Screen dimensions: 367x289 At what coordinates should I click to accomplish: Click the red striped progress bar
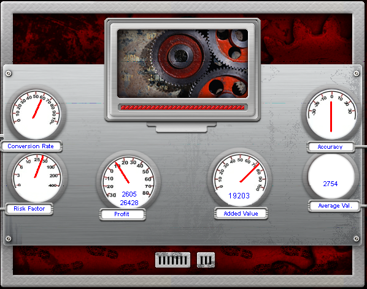coord(182,107)
